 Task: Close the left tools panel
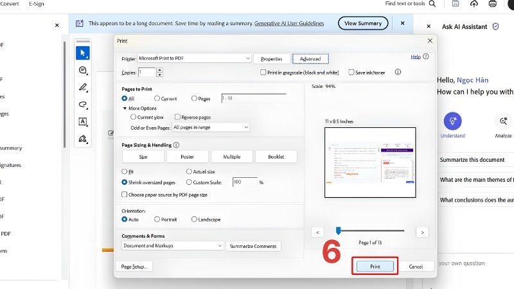57,25
